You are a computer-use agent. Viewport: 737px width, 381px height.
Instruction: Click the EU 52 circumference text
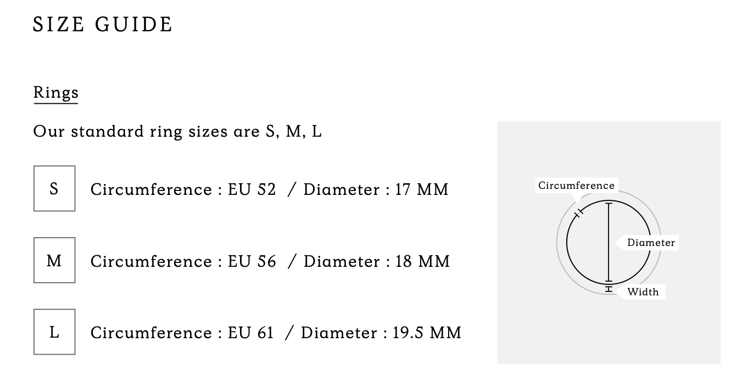[252, 189]
